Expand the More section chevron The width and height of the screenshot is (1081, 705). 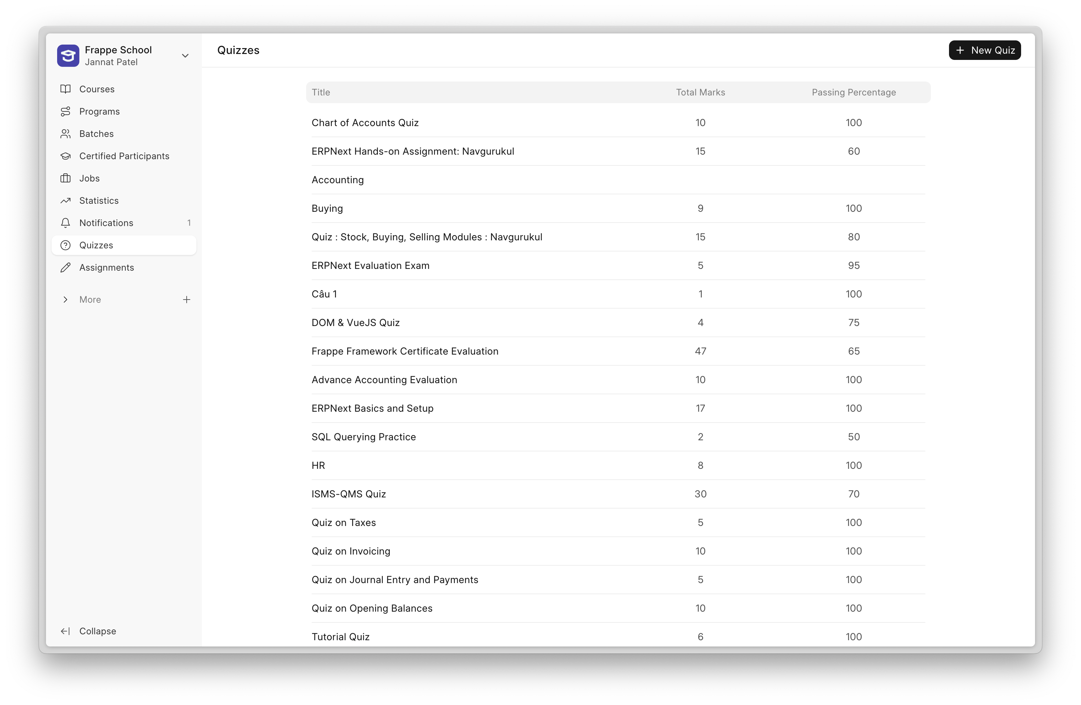click(x=65, y=299)
